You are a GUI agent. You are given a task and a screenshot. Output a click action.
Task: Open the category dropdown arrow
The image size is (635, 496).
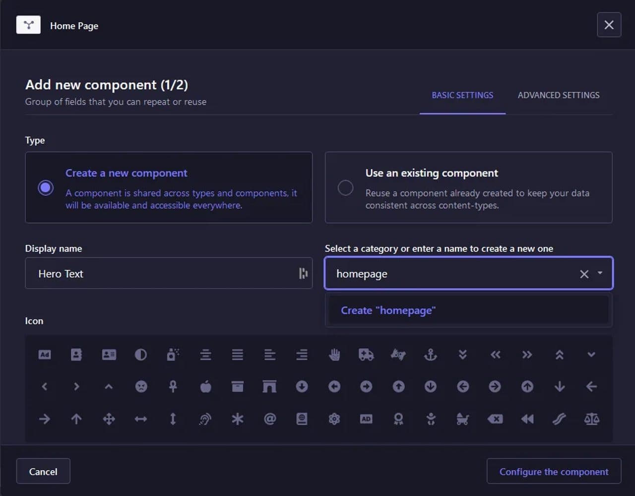600,273
